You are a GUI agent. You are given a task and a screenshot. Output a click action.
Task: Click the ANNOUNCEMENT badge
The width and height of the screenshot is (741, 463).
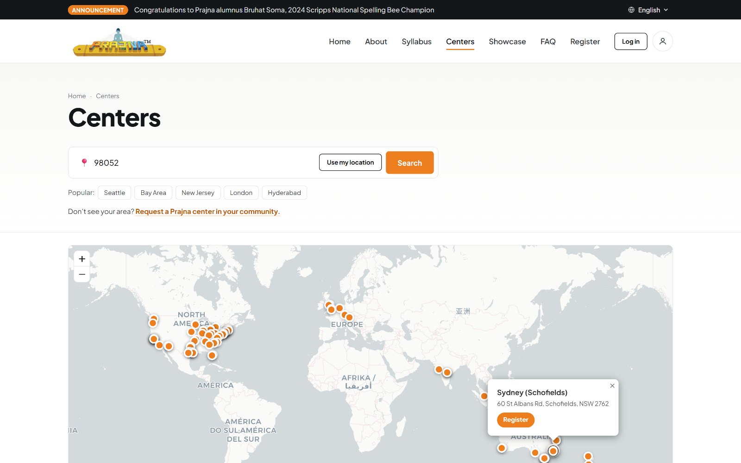pos(98,10)
